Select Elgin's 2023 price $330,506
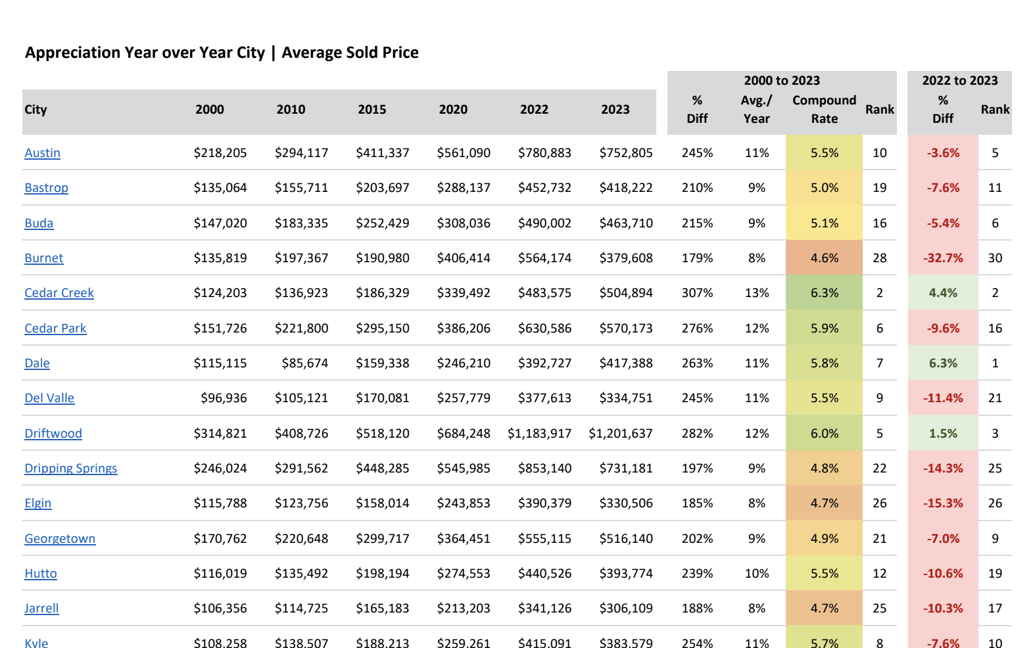Viewport: 1035px width, 648px height. coord(626,503)
